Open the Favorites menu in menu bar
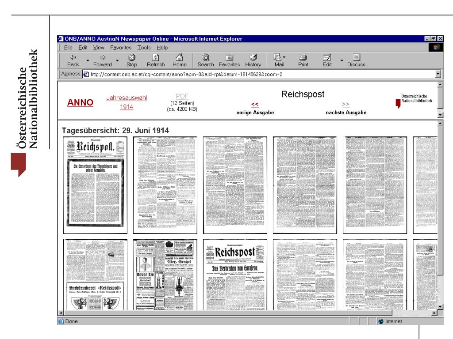The width and height of the screenshot is (453, 339). [x=121, y=48]
